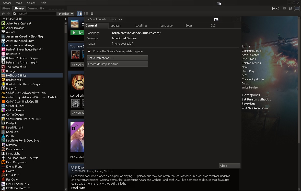Screen dimensions: 301x191
Task: Click the Daylight game icon
Action: 3,123
